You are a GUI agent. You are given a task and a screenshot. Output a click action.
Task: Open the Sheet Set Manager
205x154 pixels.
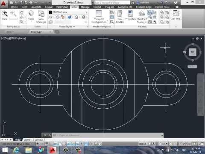click(x=142, y=17)
